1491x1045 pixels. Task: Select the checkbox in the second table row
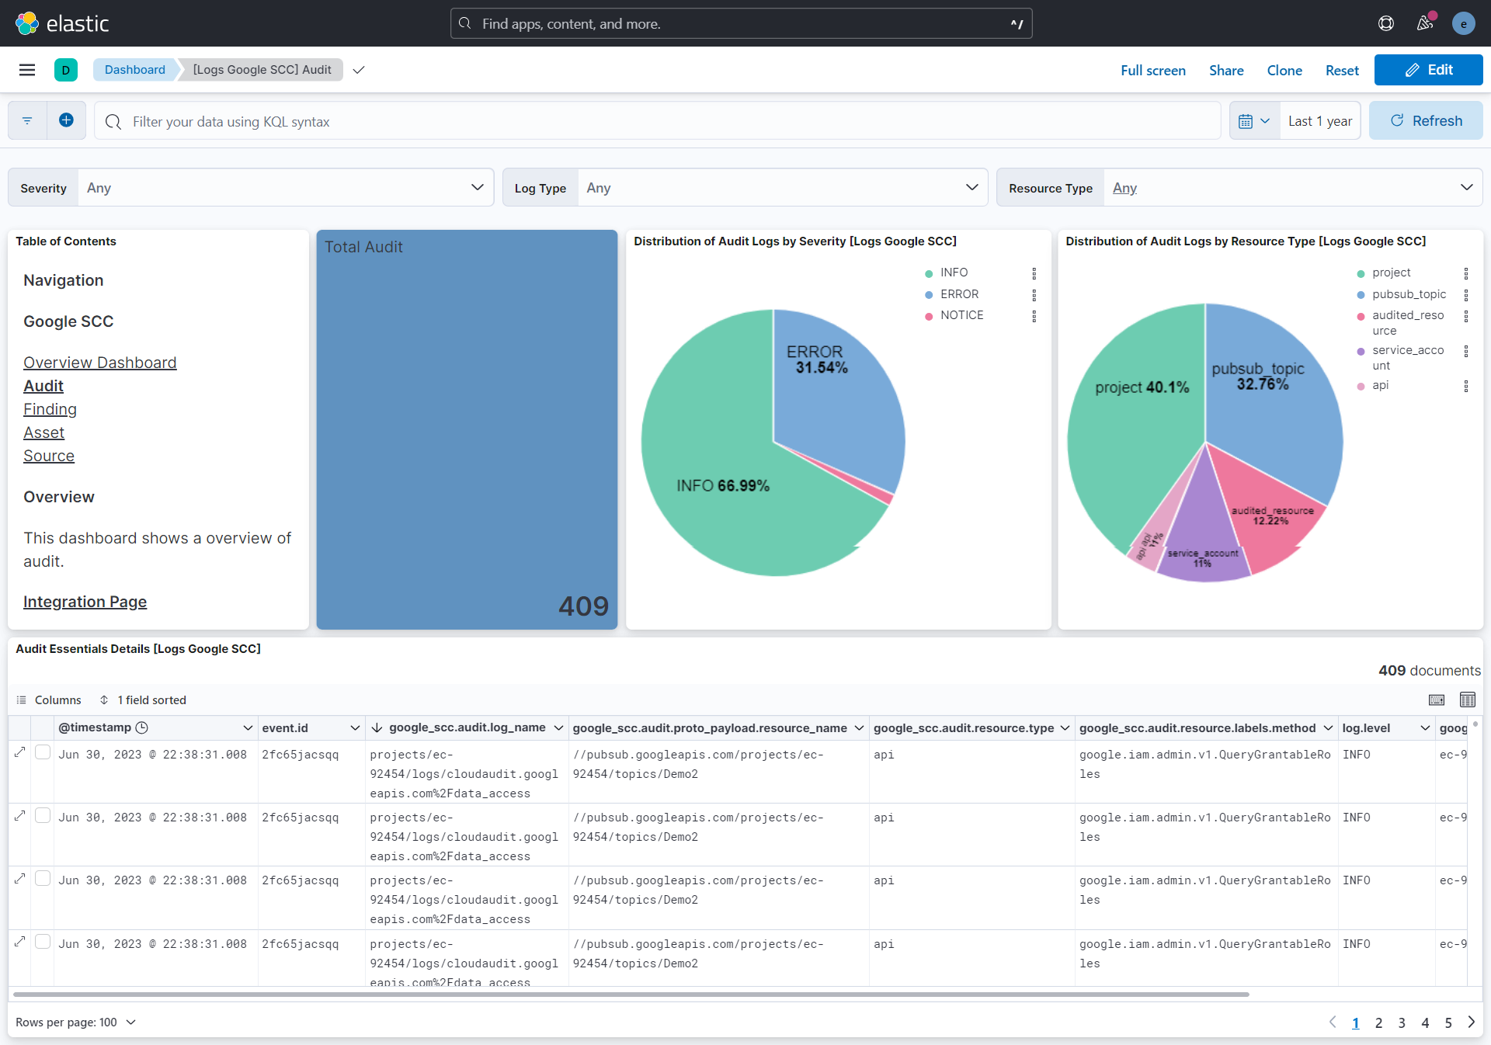point(43,815)
